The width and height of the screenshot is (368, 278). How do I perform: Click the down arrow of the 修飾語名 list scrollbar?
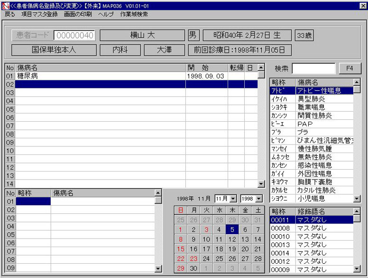pos(357,270)
